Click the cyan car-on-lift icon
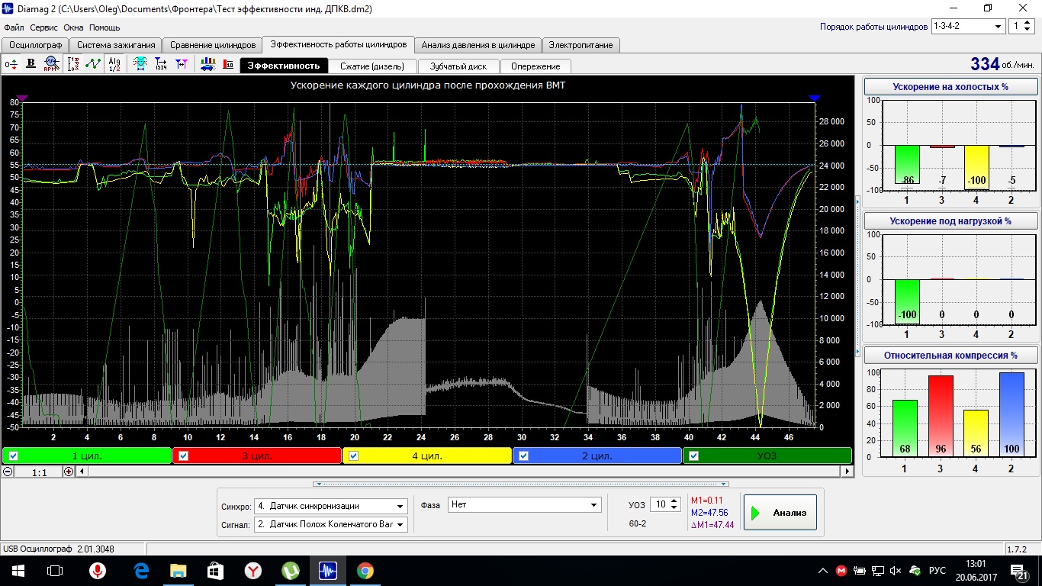 pyautogui.click(x=140, y=65)
